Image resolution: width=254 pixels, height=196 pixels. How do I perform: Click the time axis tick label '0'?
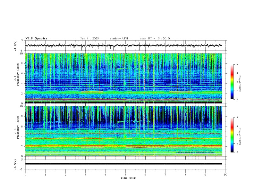[25, 175]
